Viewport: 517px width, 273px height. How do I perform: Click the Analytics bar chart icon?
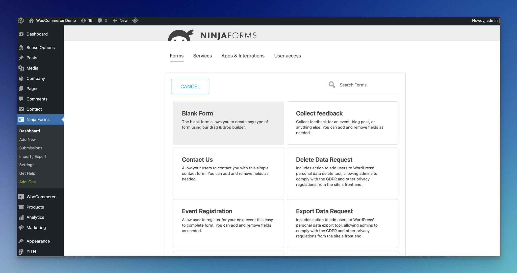pyautogui.click(x=21, y=217)
